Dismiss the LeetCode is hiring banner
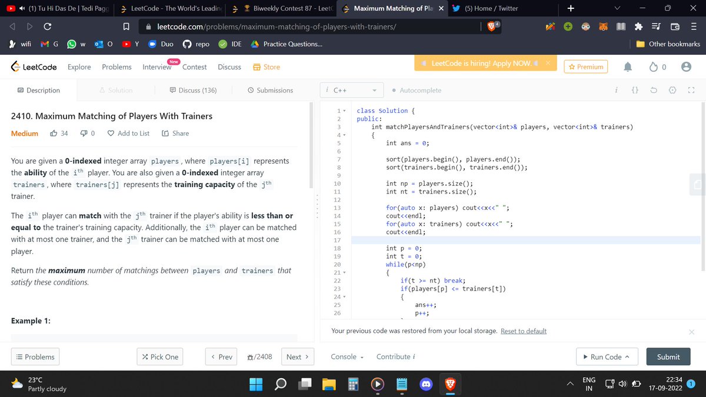This screenshot has height=397, width=706. [x=547, y=63]
